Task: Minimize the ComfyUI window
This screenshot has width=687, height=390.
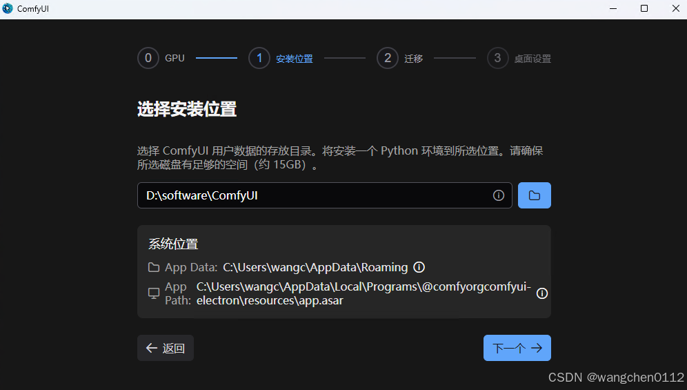Action: (x=613, y=9)
